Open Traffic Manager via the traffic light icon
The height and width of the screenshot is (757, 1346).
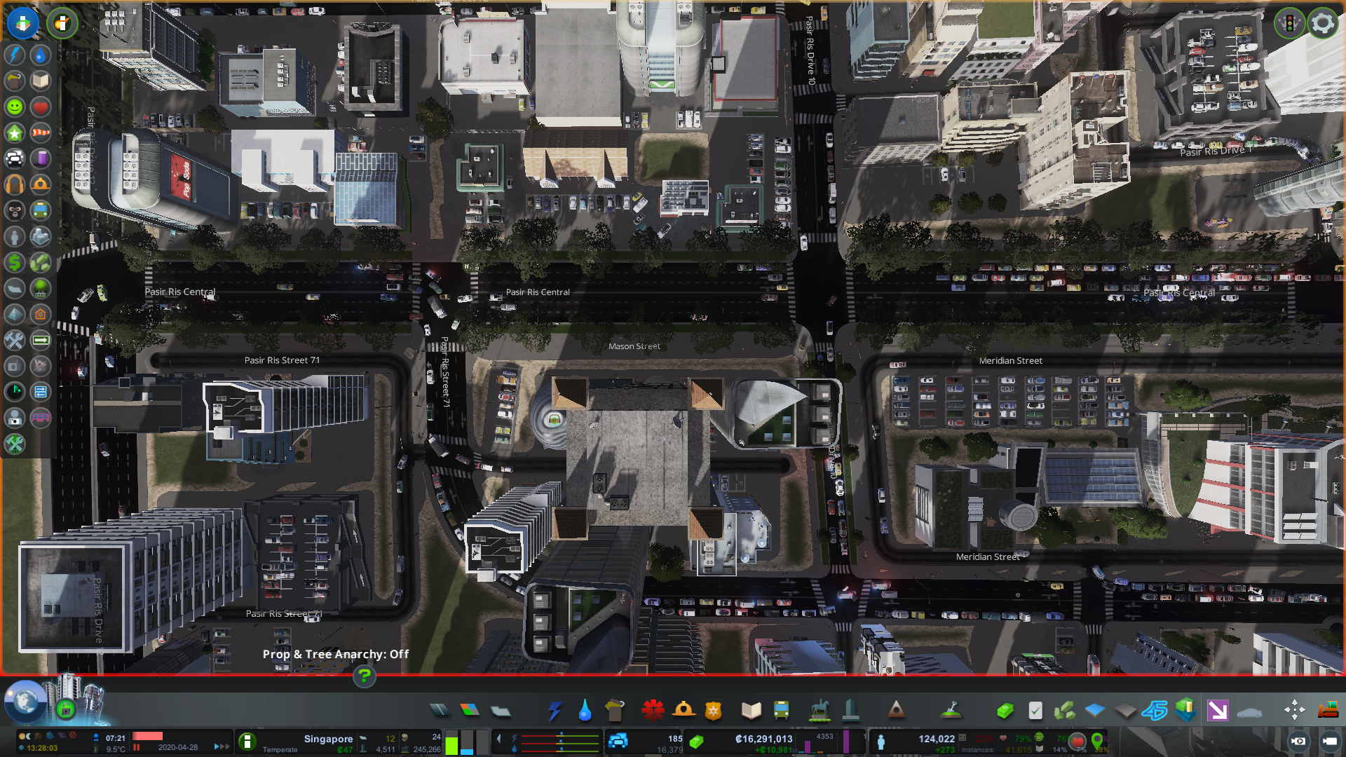1290,23
